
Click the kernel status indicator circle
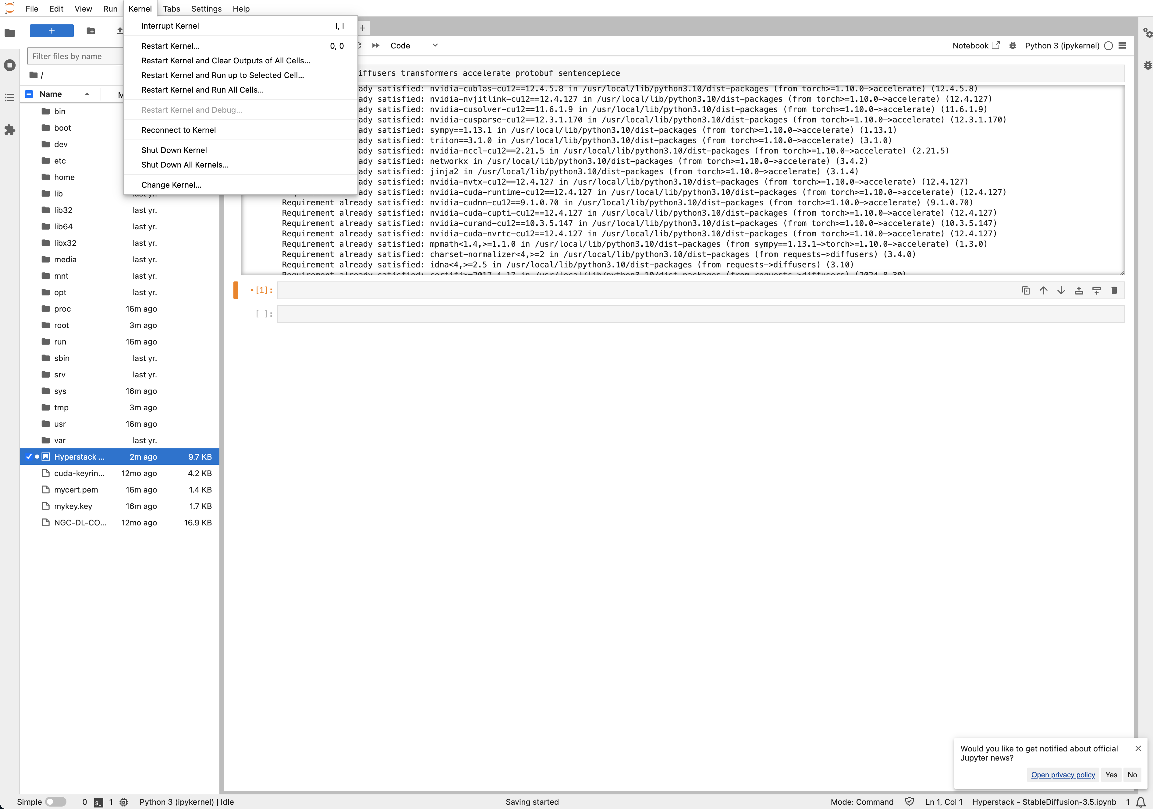tap(1108, 45)
